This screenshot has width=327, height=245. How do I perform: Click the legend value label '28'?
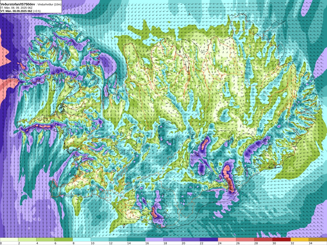(256, 243)
